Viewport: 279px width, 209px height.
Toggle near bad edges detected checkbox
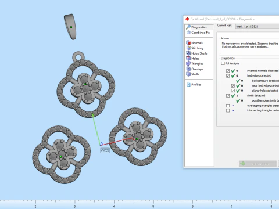(233, 86)
